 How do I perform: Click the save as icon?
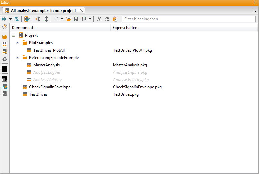[x=84, y=19]
